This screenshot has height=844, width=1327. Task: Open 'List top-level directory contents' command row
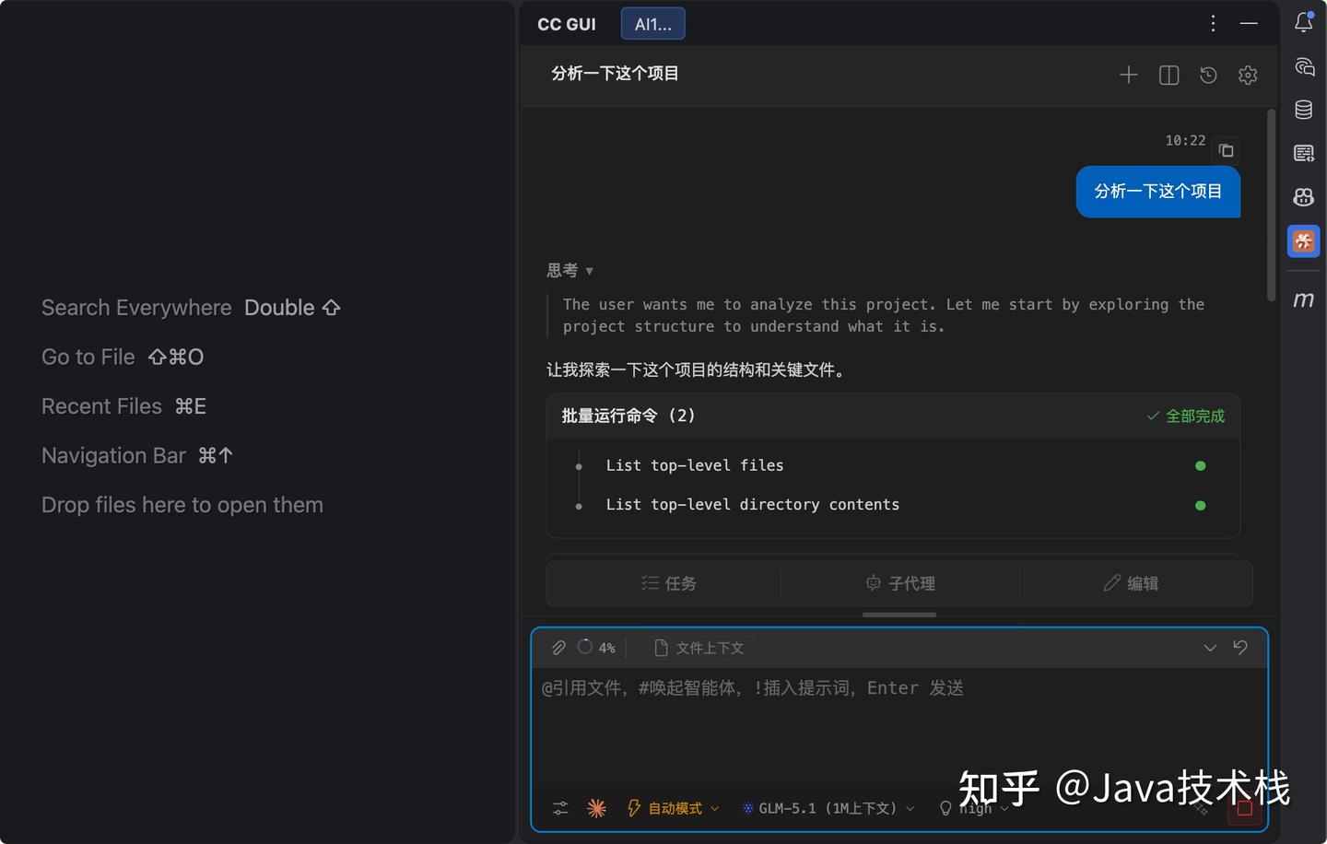(x=892, y=505)
